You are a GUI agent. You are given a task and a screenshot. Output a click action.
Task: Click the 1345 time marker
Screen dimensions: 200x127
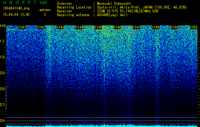click(99, 27)
